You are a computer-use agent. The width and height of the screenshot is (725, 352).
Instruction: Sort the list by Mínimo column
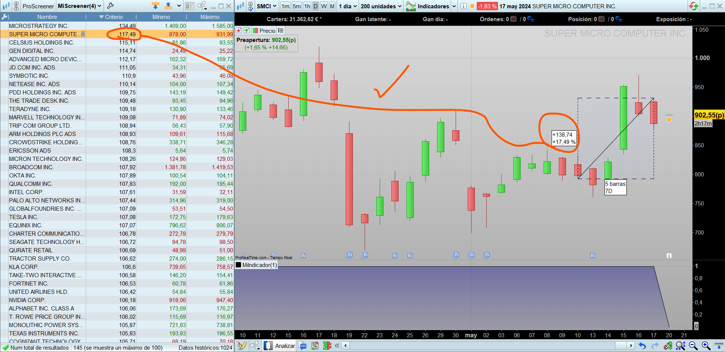pos(161,17)
